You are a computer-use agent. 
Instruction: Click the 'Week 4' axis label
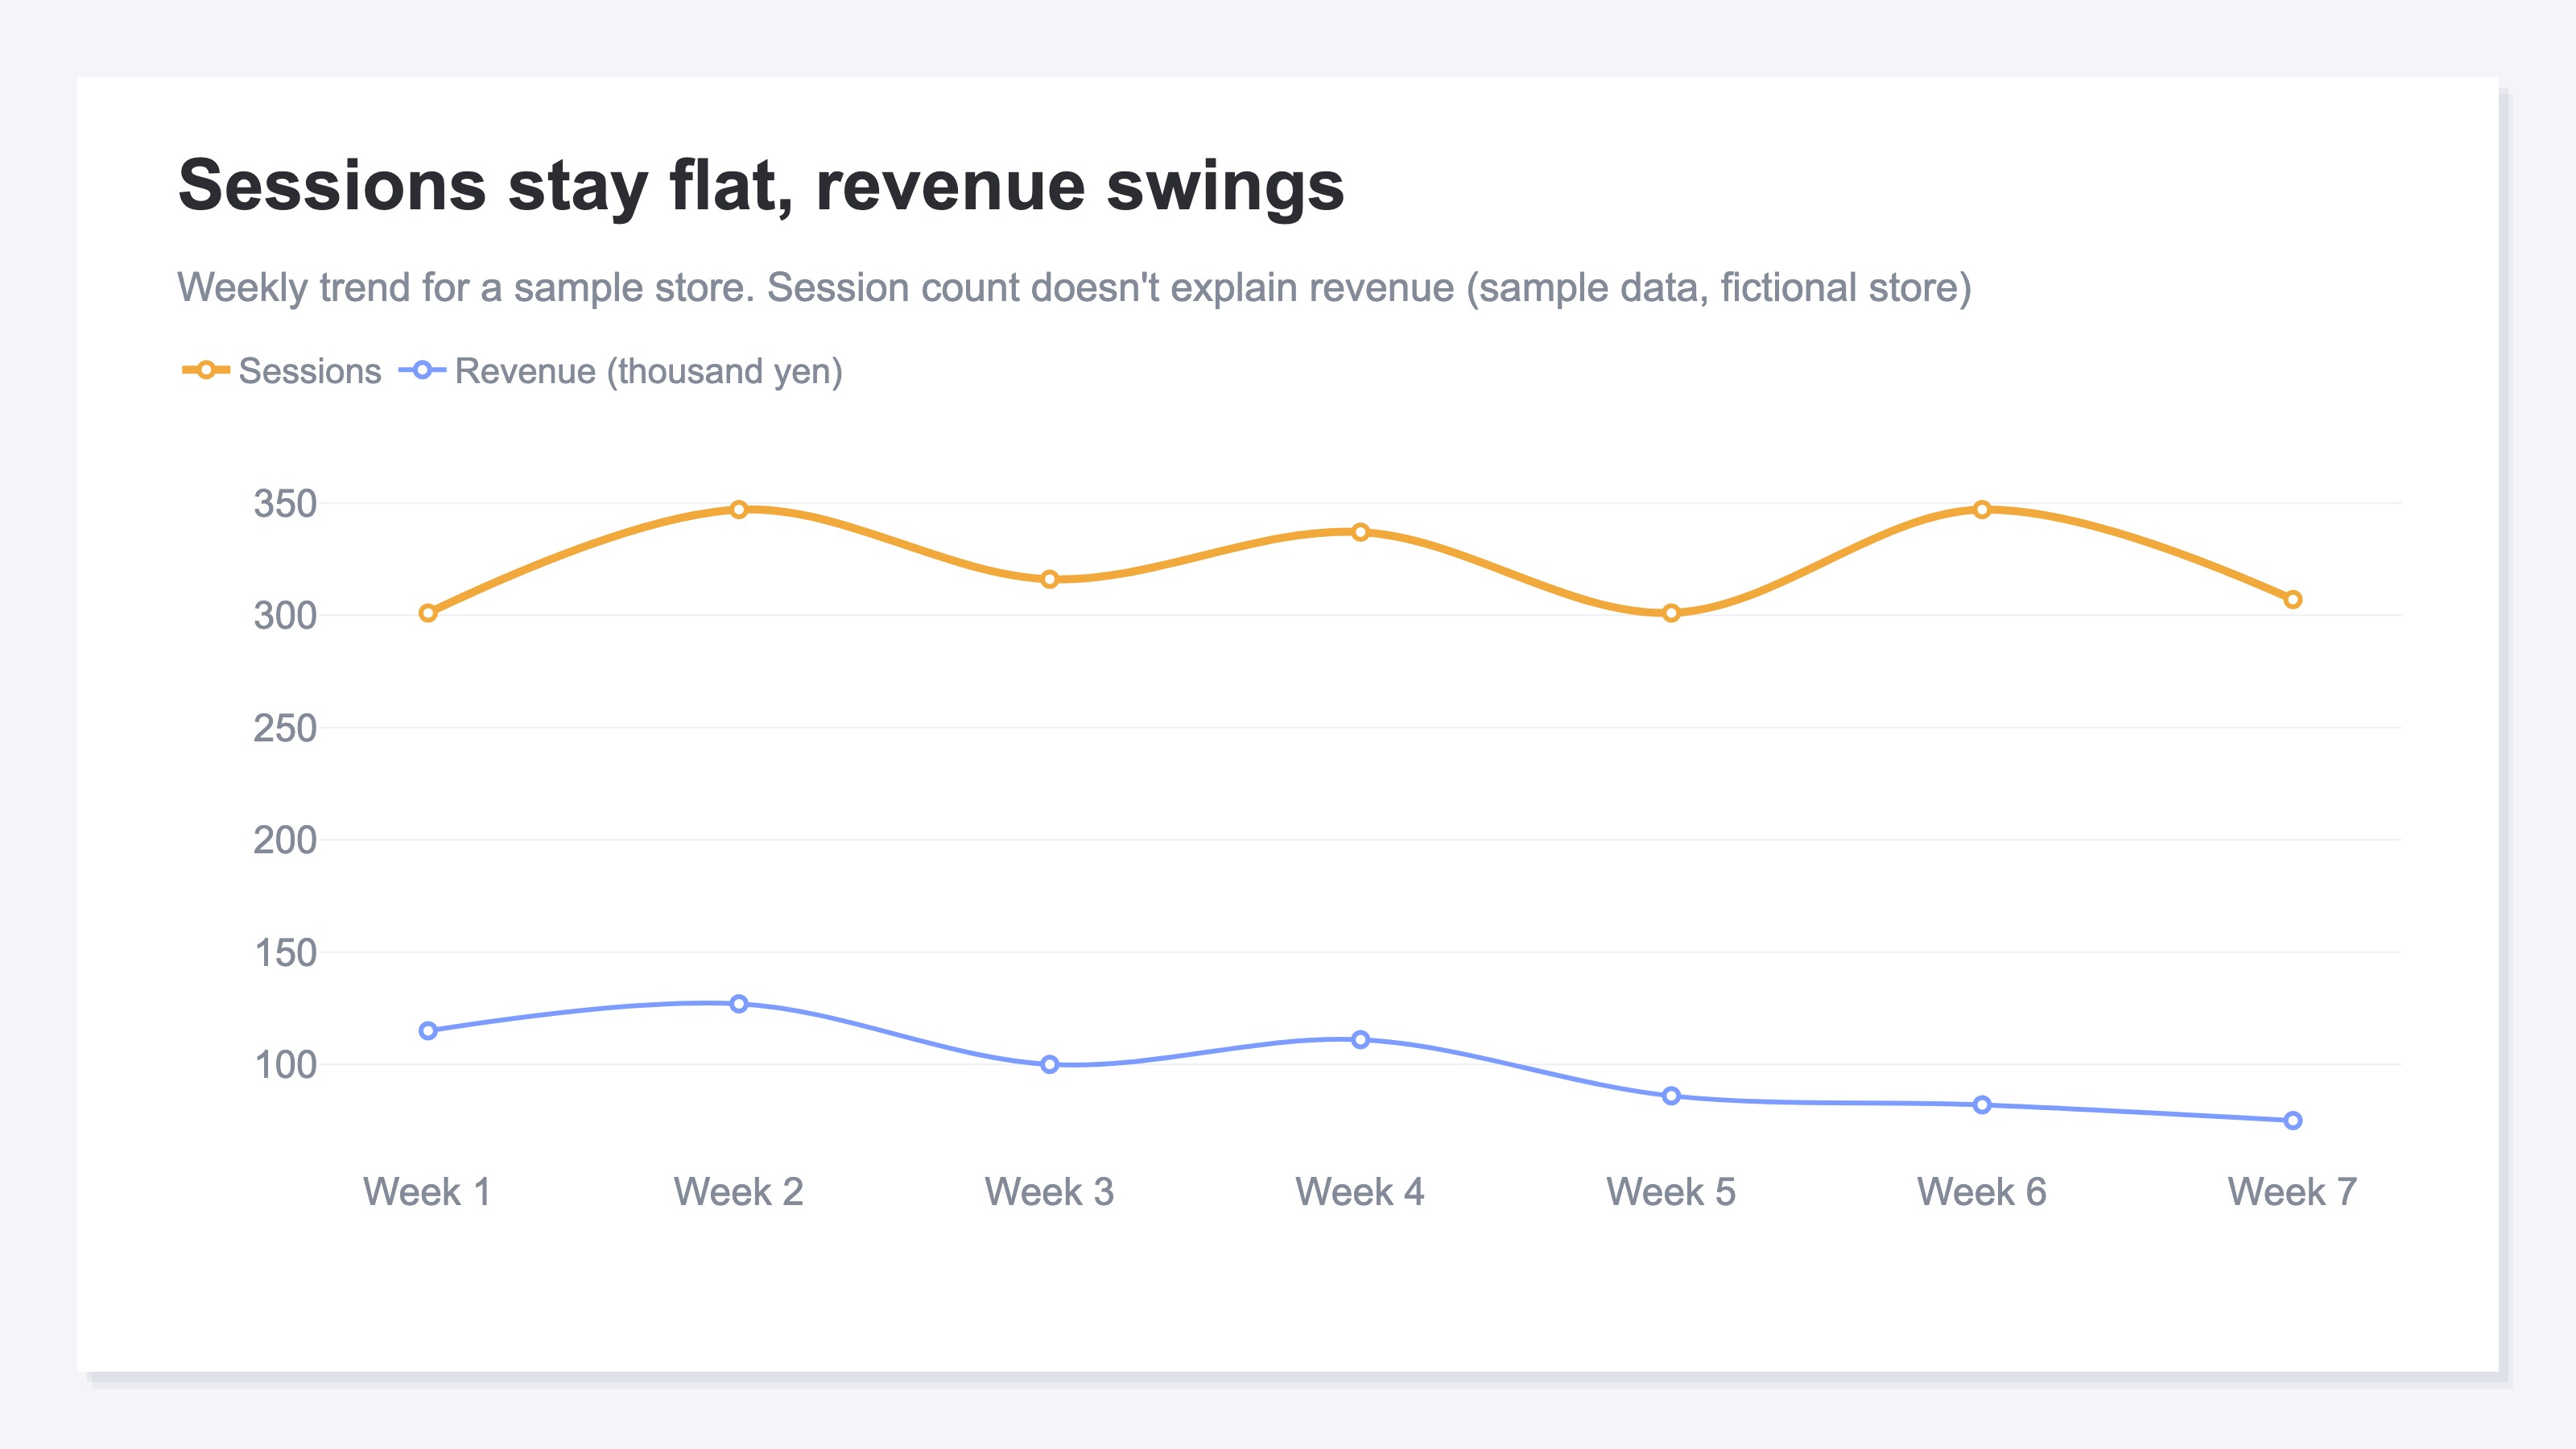pyautogui.click(x=1360, y=1192)
